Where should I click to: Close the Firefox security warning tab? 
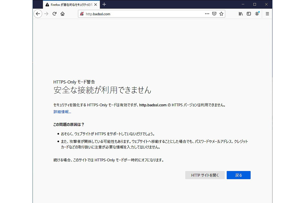coord(95,5)
